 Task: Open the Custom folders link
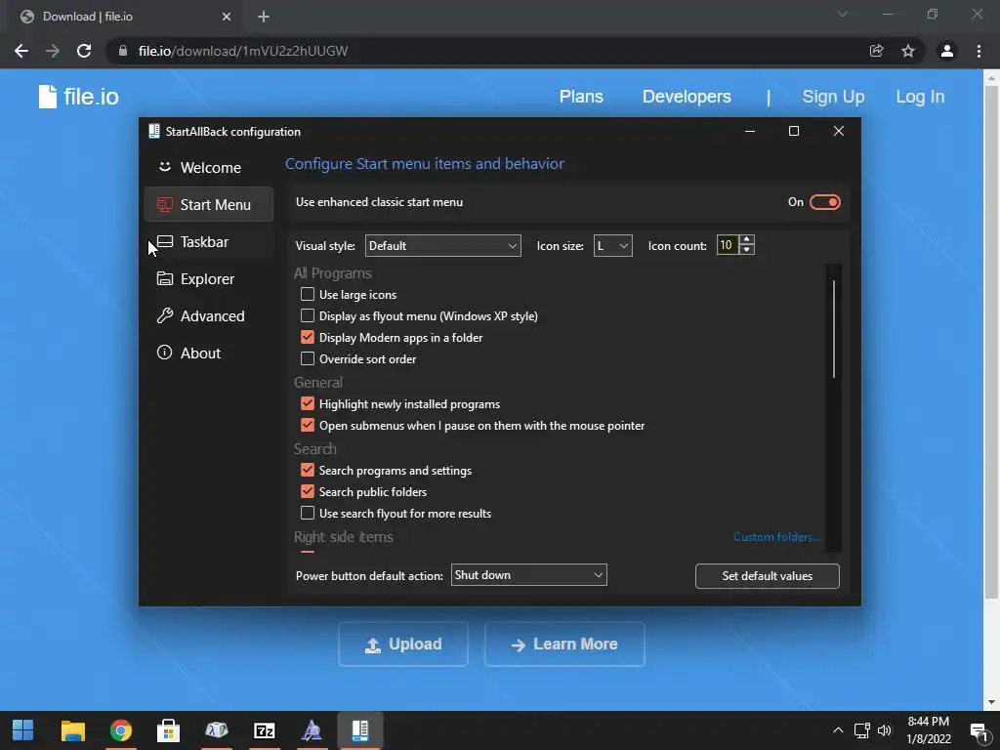coord(776,537)
